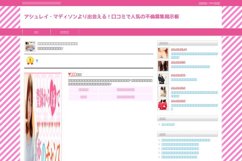
Task: Click gray sidebar header above bottom link list
Action: click(x=188, y=134)
